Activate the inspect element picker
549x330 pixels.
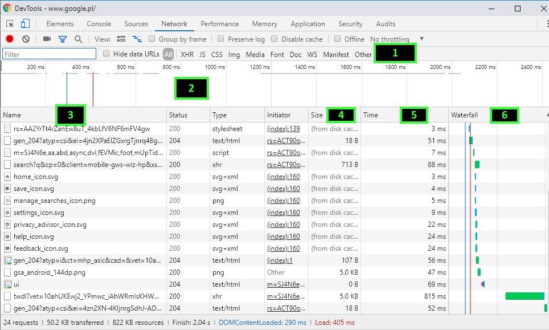point(10,24)
